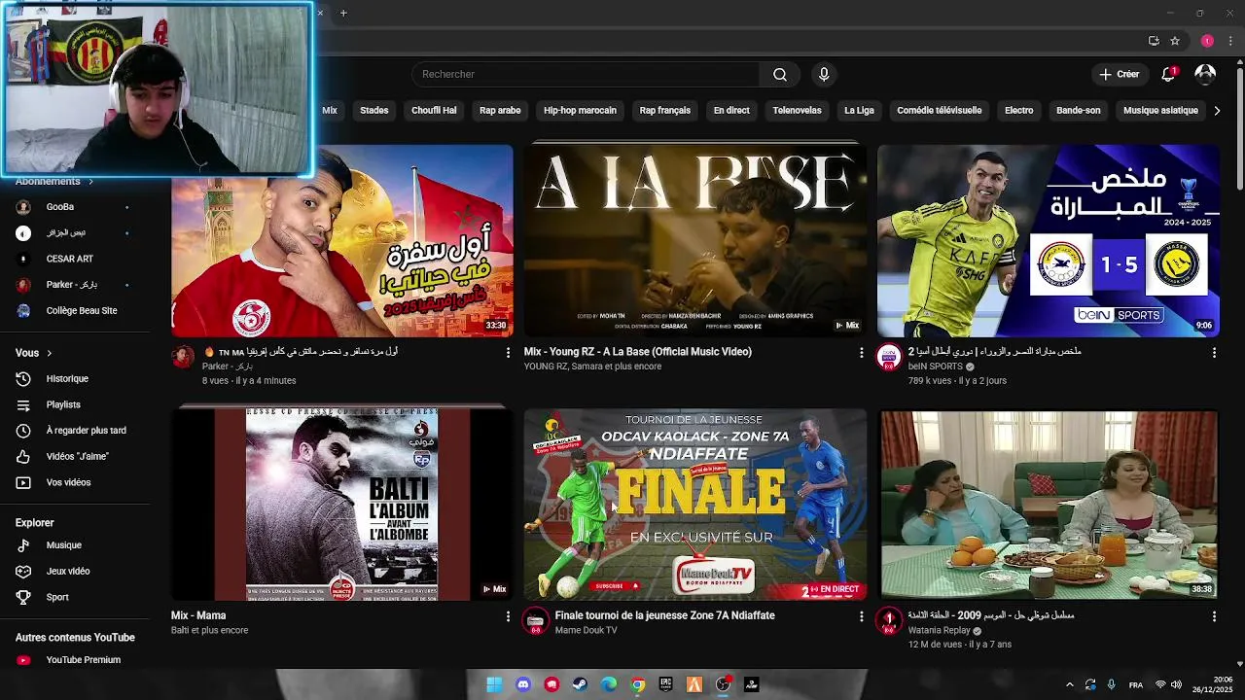Open the taskbar volume control
The width and height of the screenshot is (1245, 700).
pyautogui.click(x=1176, y=684)
